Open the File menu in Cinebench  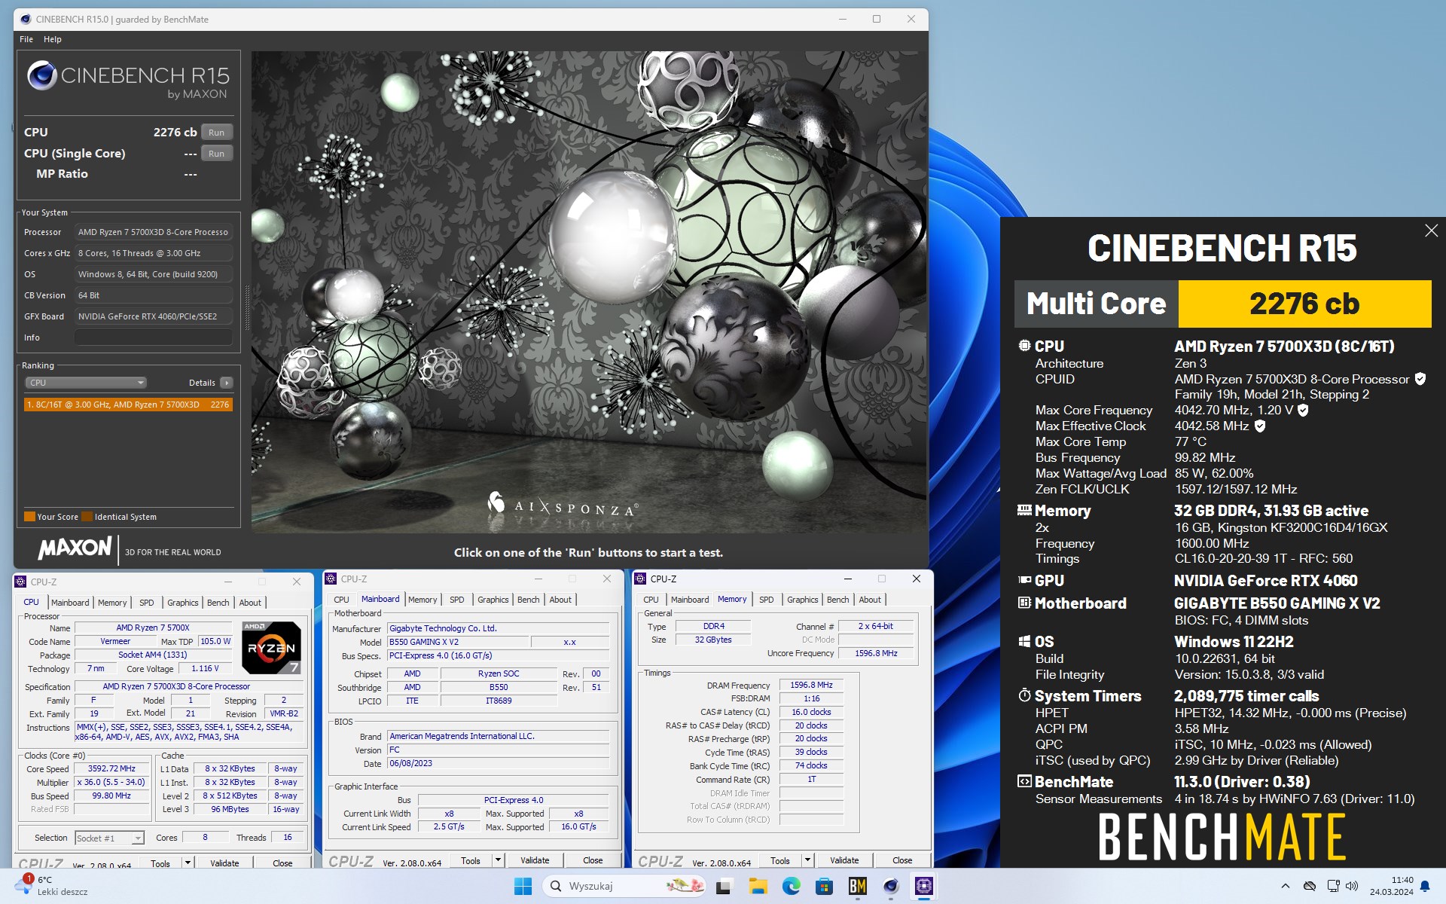26,39
